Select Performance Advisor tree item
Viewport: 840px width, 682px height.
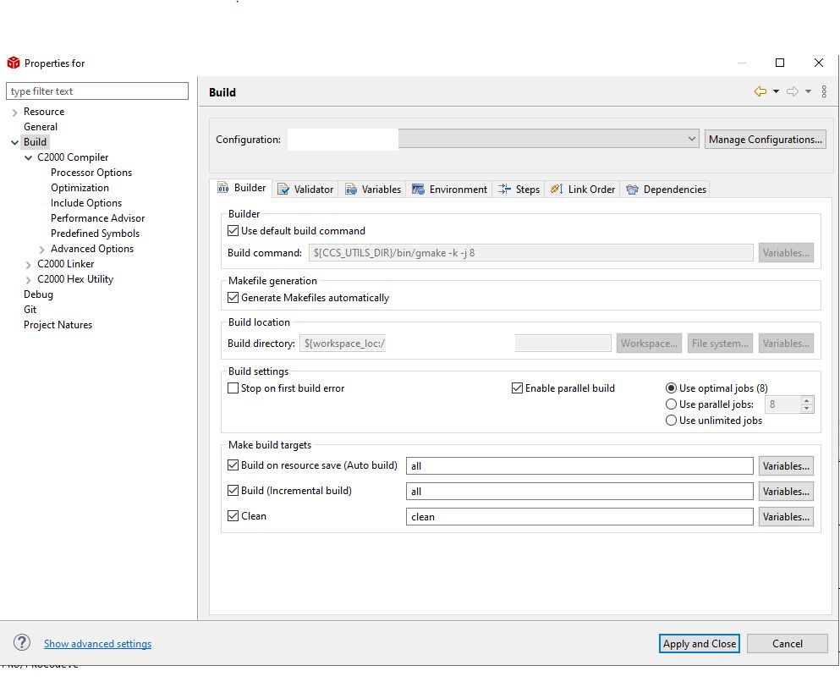(x=97, y=218)
